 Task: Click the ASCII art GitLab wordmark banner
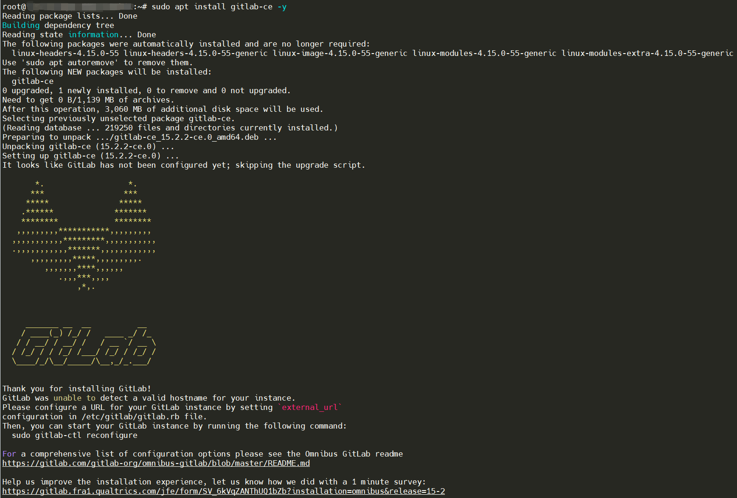(x=84, y=345)
